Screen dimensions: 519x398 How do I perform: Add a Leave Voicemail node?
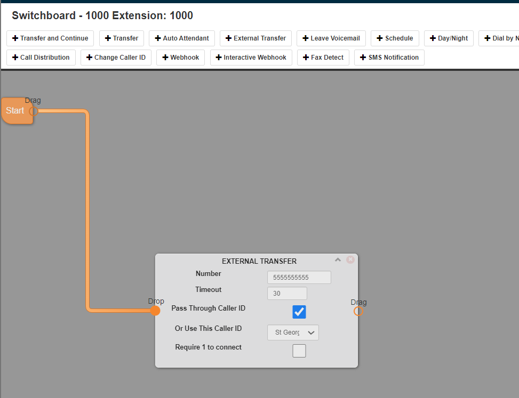pos(331,38)
